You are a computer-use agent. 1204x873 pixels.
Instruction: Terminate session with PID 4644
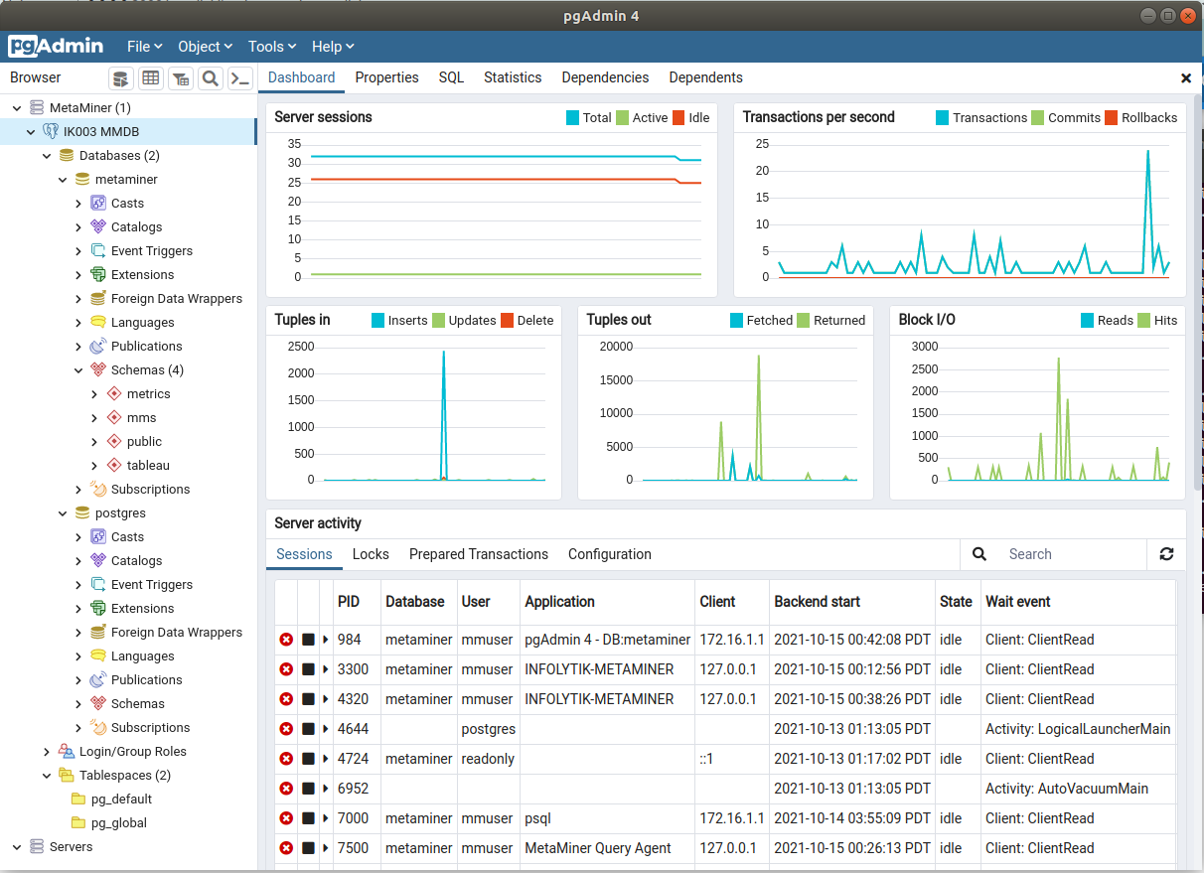point(286,729)
